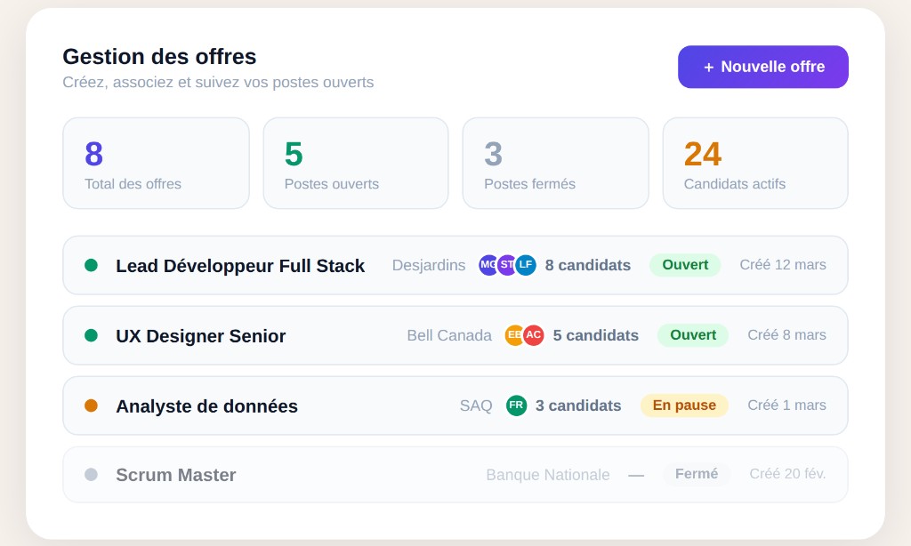Select the AC candidate avatar icon
This screenshot has width=911, height=546.
point(531,335)
